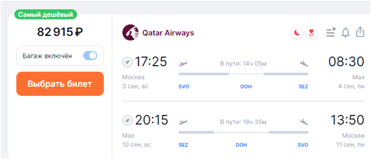Pin the 20:15 return departure flight
371x159 pixels.
point(127,120)
